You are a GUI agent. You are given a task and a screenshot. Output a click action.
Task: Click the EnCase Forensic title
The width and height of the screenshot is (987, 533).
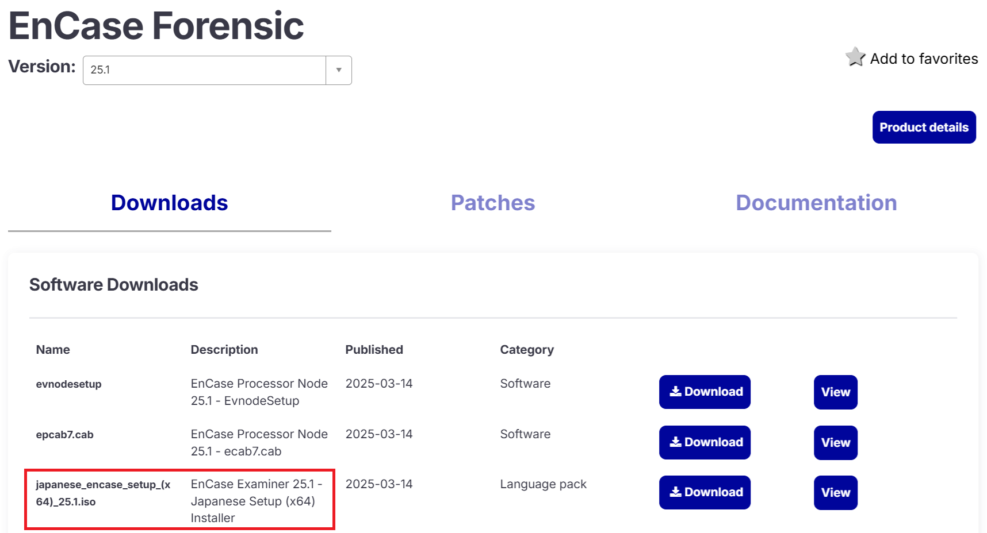156,26
